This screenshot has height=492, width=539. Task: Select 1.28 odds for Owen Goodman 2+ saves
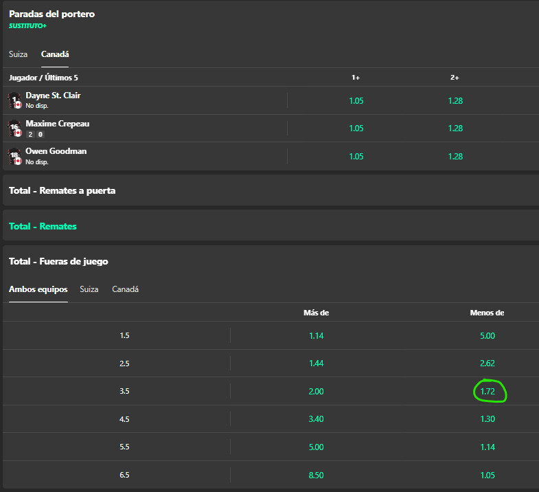(455, 157)
